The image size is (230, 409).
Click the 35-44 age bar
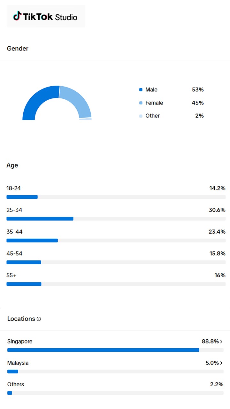coord(32,241)
